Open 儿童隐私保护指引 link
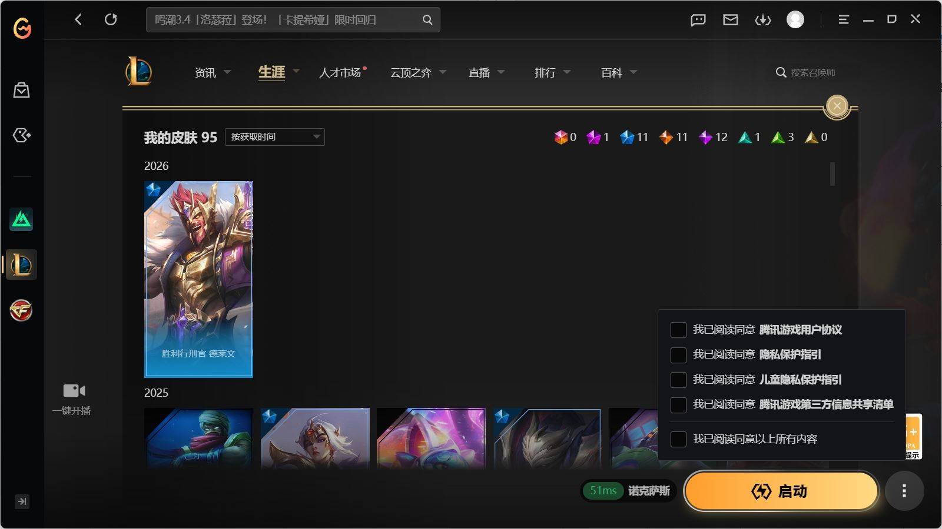 (801, 380)
